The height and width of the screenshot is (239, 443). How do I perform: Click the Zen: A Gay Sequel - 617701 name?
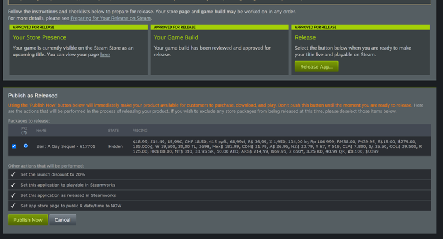[66, 146]
